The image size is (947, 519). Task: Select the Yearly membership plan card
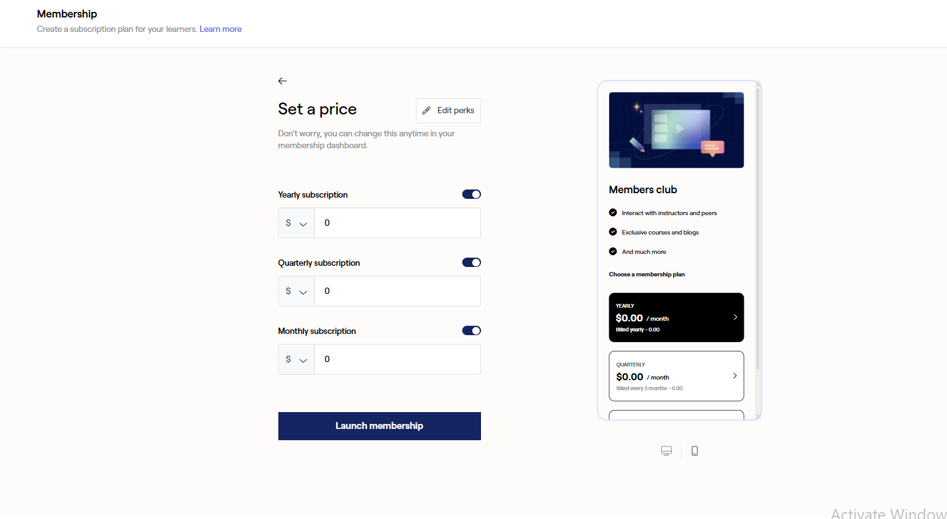676,317
